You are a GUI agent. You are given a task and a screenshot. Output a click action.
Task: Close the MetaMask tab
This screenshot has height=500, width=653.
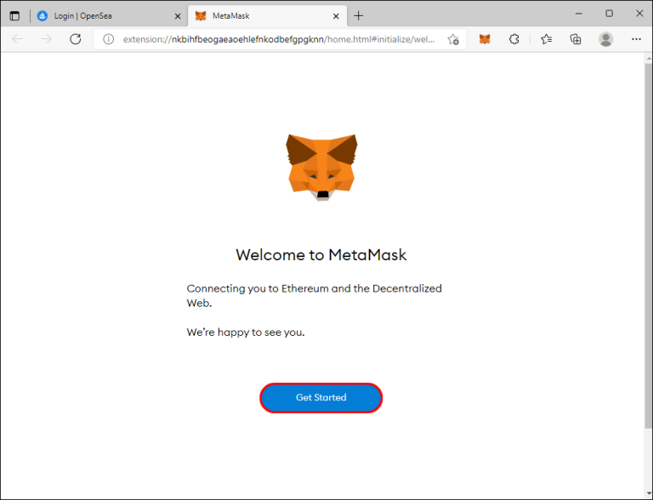335,15
